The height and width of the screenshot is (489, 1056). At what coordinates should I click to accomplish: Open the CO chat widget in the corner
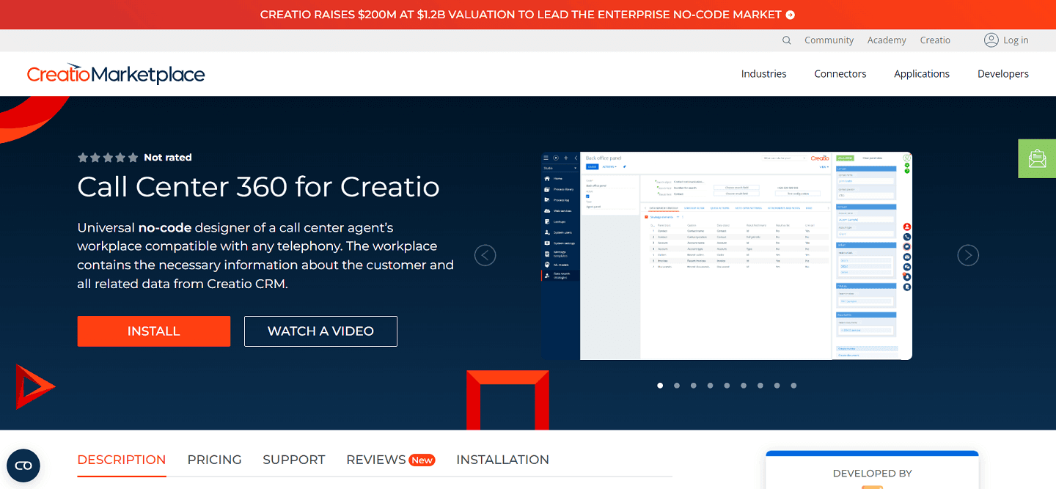[23, 466]
